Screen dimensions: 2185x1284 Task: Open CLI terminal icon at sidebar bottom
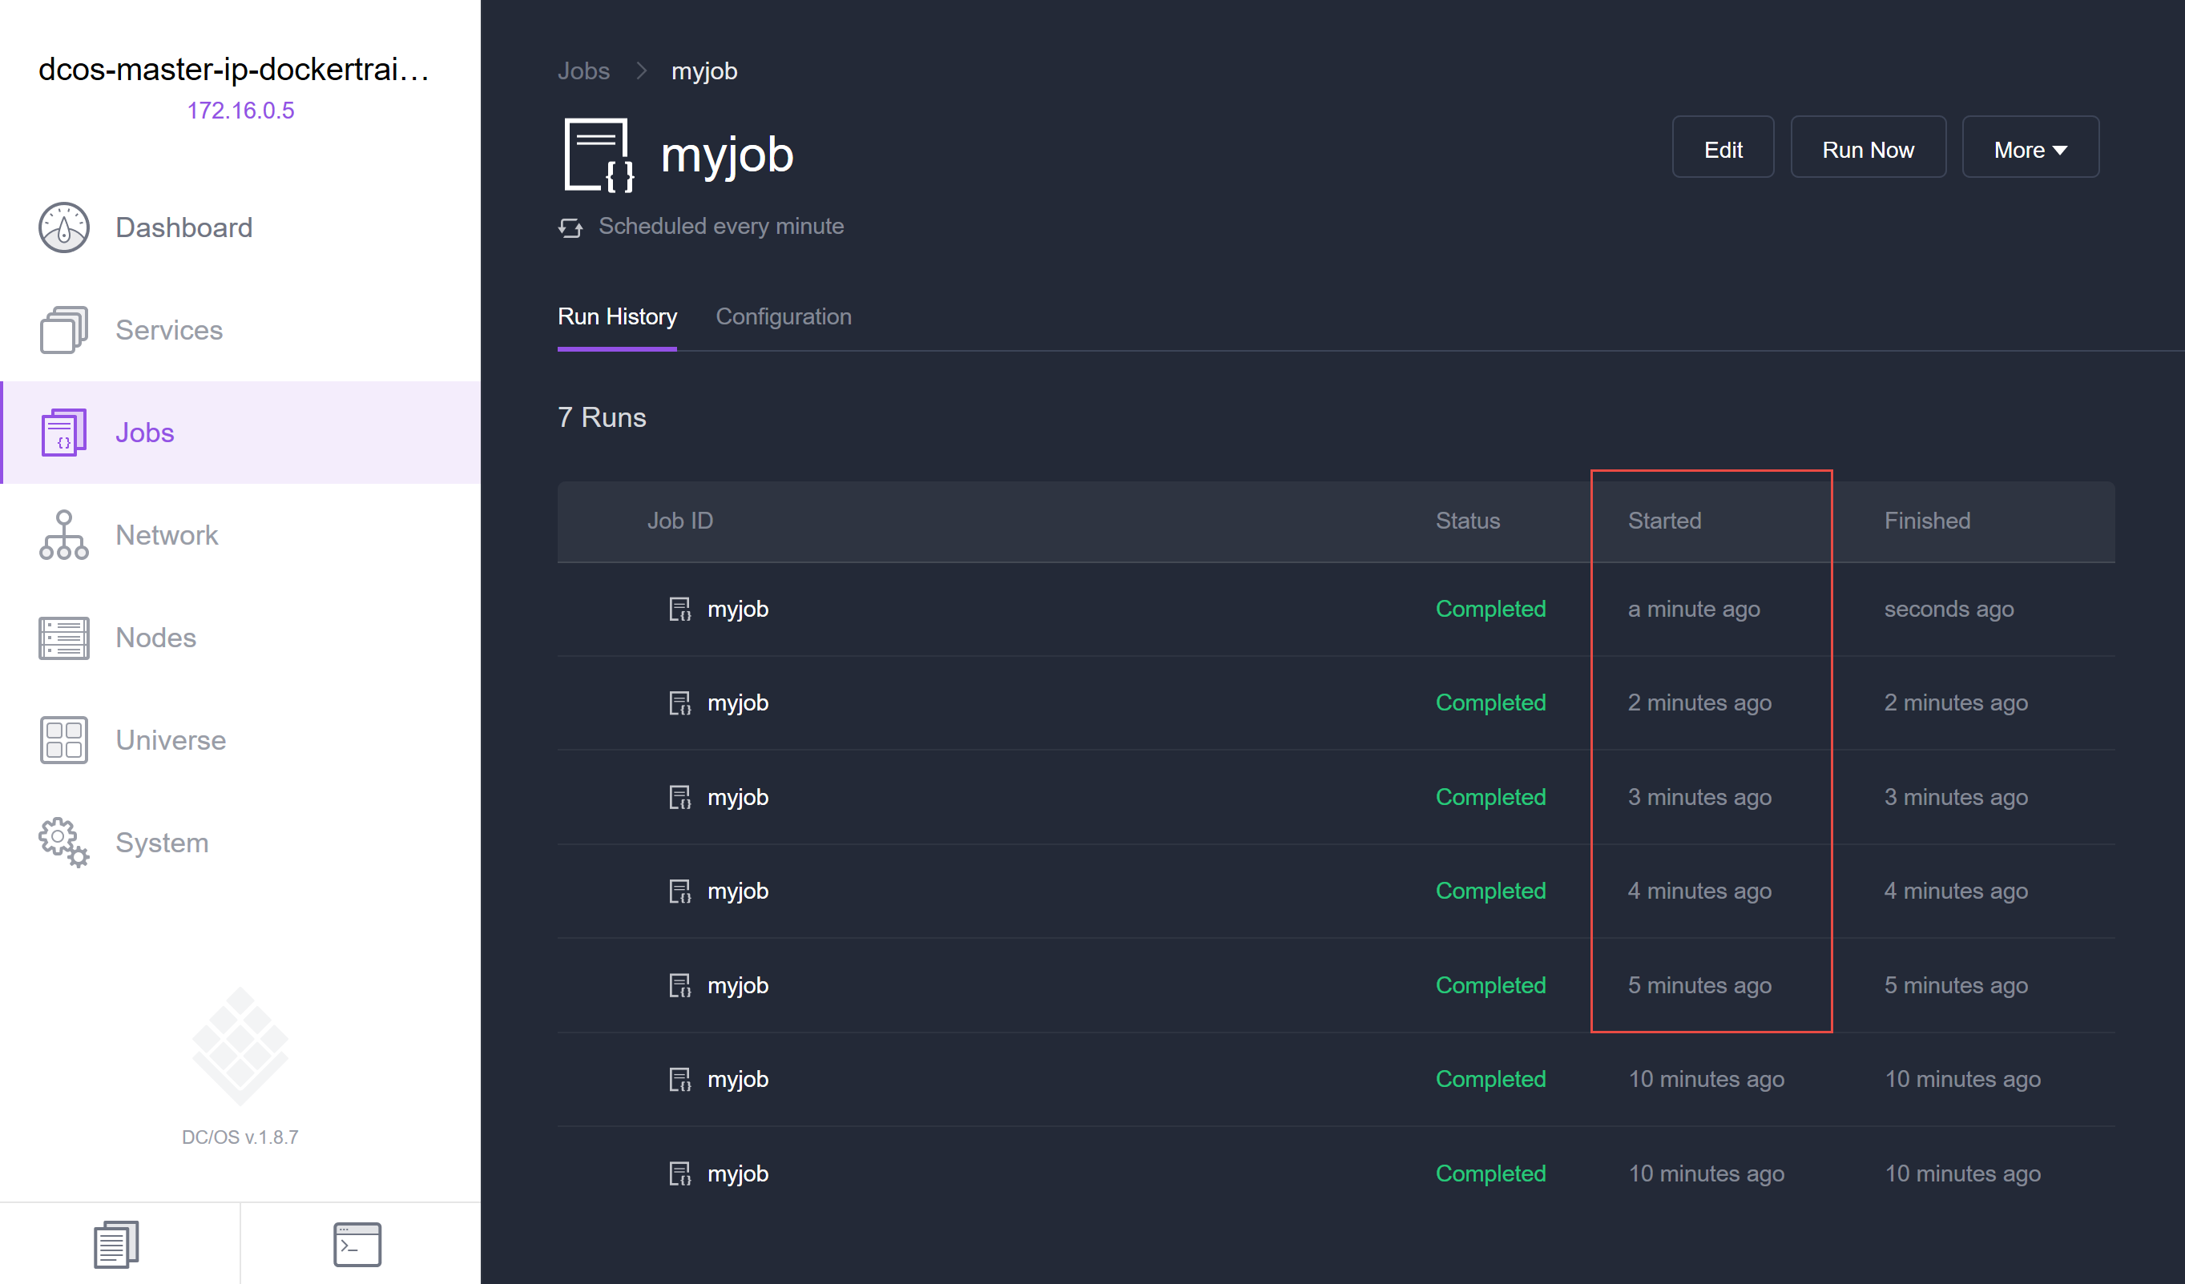tap(357, 1245)
